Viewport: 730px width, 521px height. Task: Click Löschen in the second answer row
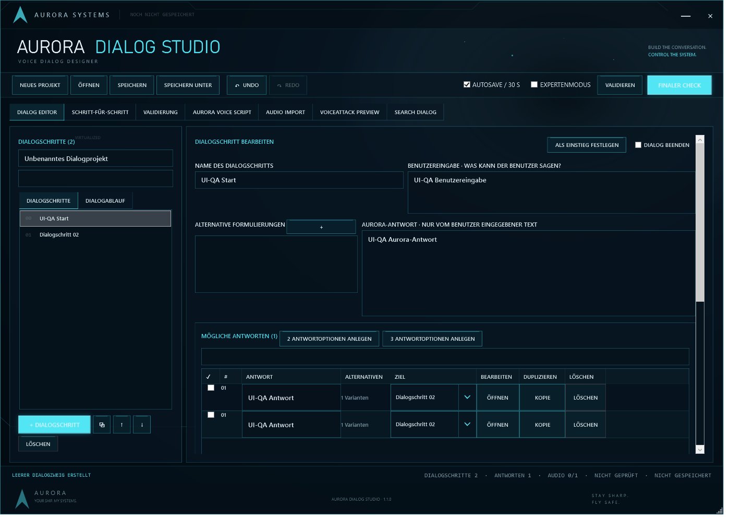point(586,425)
